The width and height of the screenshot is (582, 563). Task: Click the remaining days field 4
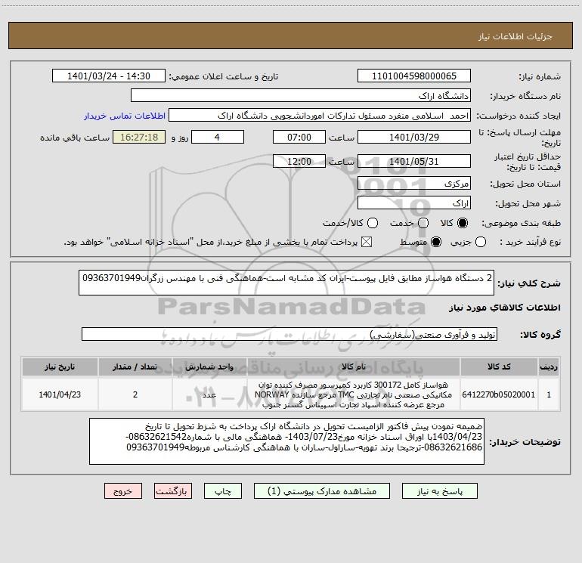point(218,137)
